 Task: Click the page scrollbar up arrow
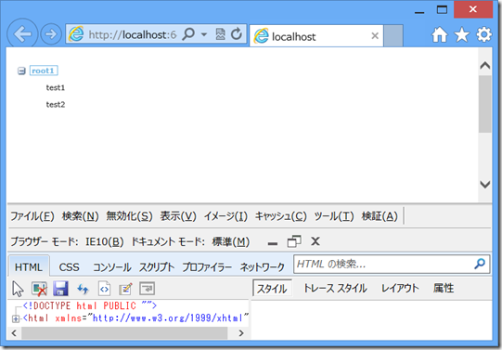(485, 66)
